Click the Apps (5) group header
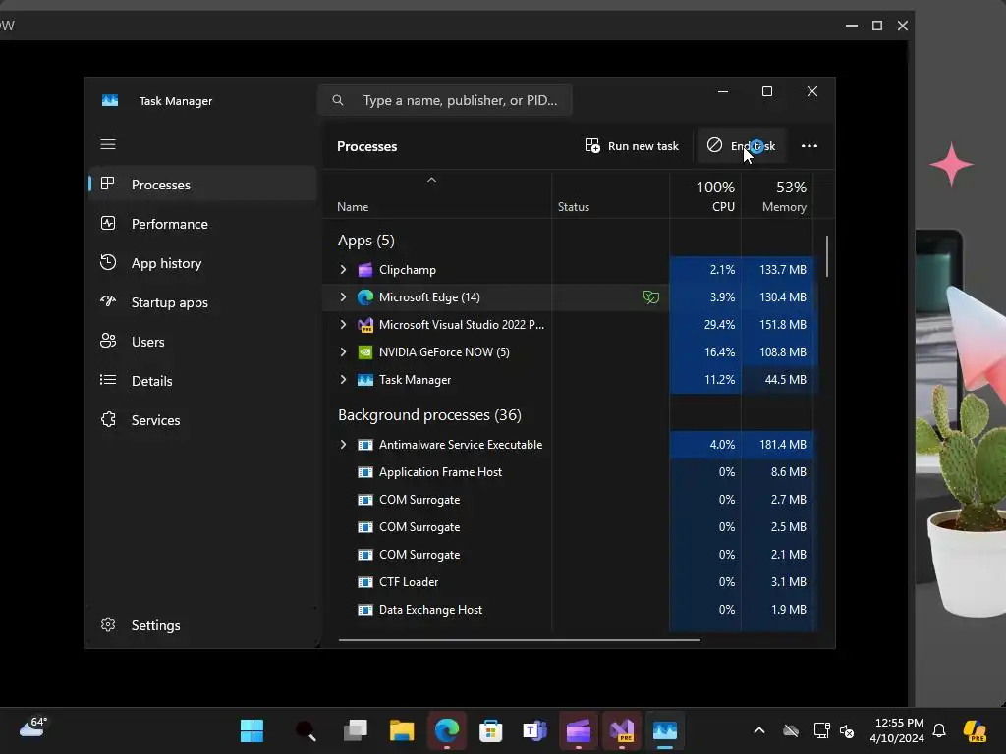The width and height of the screenshot is (1006, 754). (x=365, y=241)
